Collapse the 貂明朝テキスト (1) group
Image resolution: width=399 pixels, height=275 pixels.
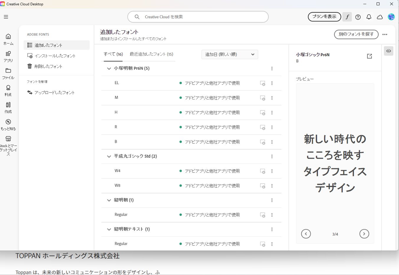coord(109,230)
